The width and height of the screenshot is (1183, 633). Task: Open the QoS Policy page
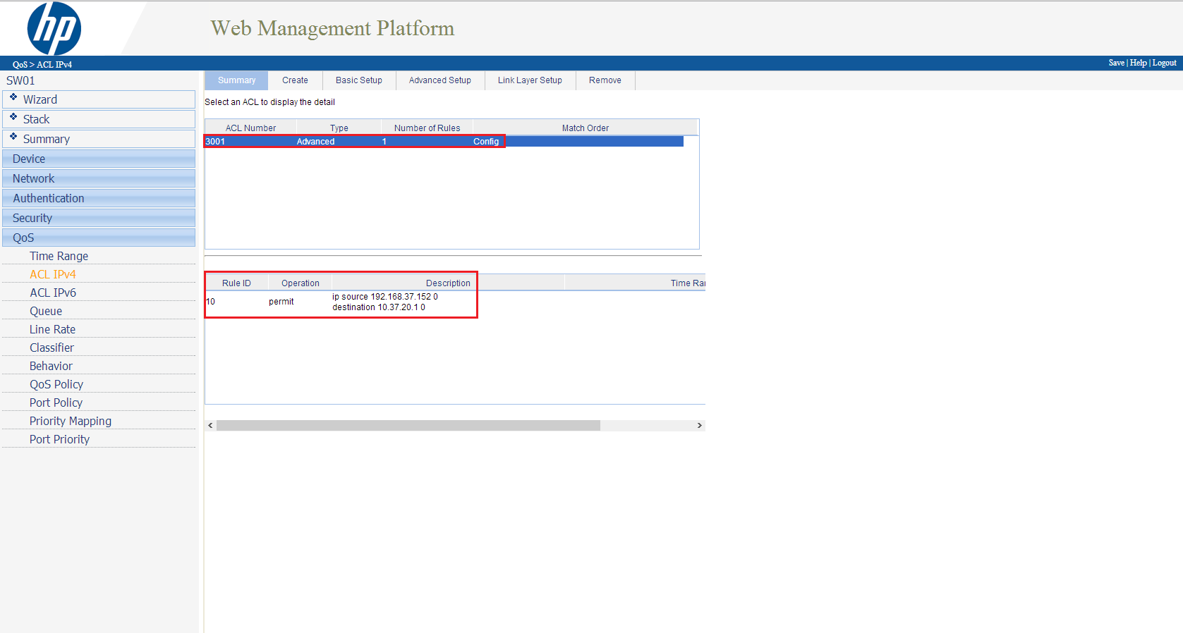[56, 384]
